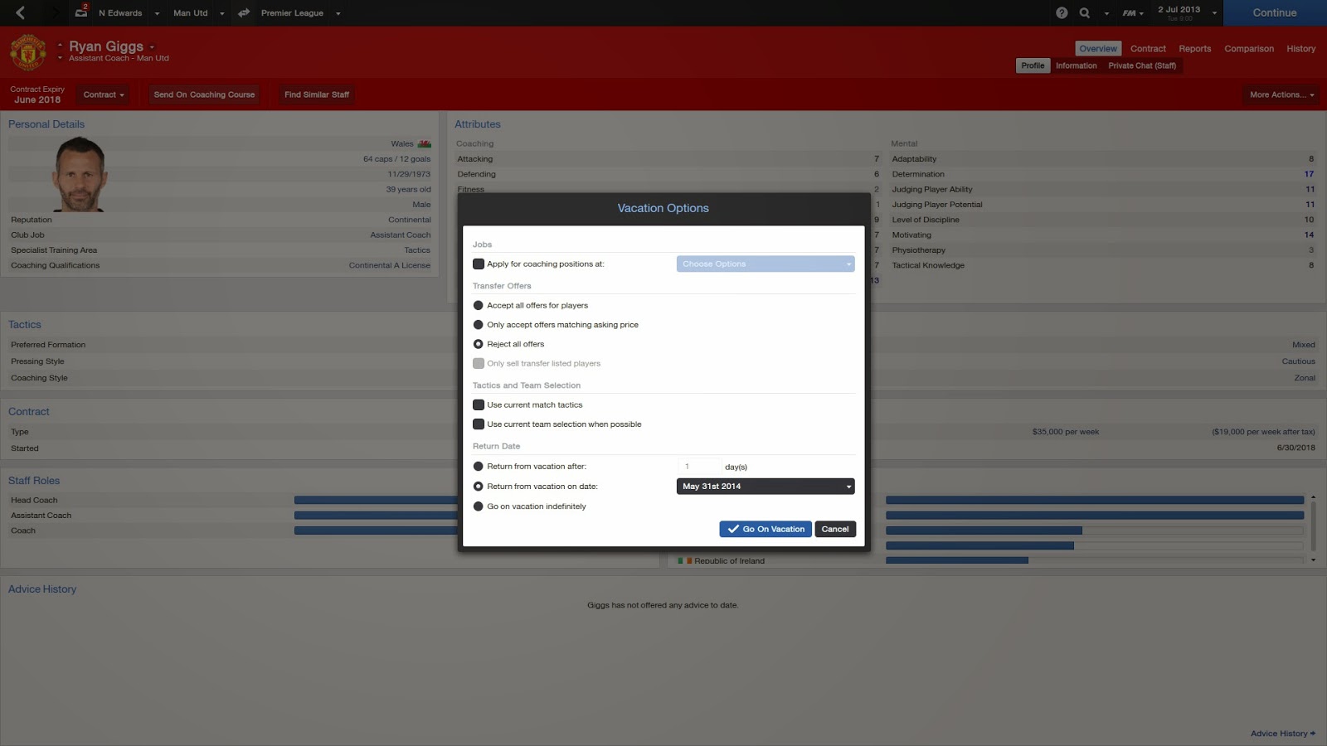The width and height of the screenshot is (1327, 746).
Task: Click Send On Coaching Course
Action: pos(204,94)
